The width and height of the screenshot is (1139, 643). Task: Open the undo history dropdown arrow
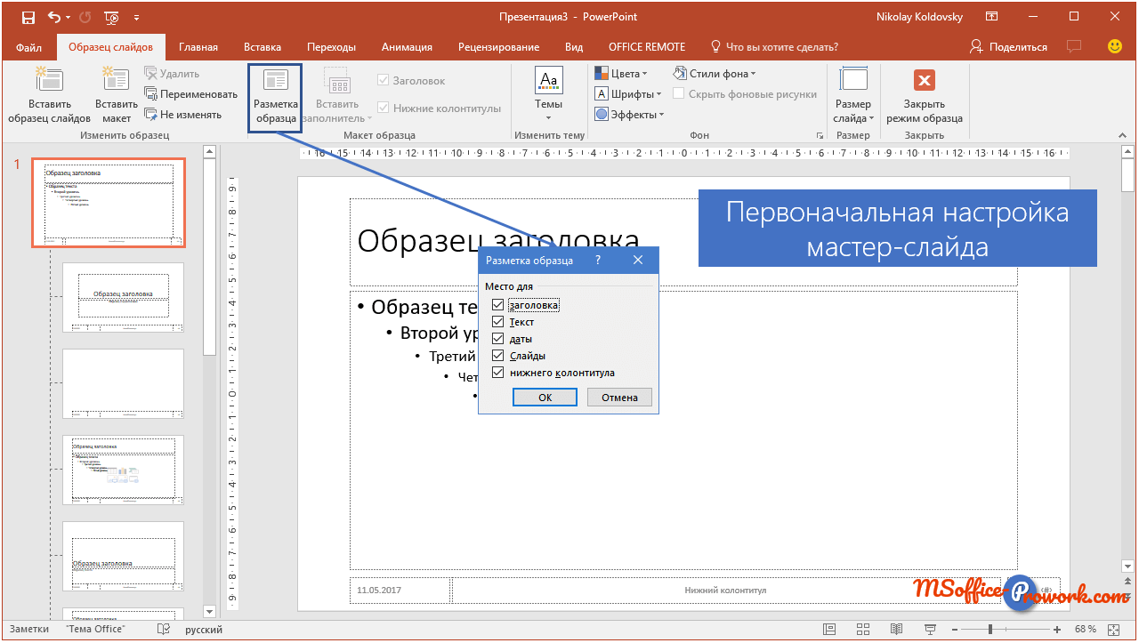pos(69,17)
